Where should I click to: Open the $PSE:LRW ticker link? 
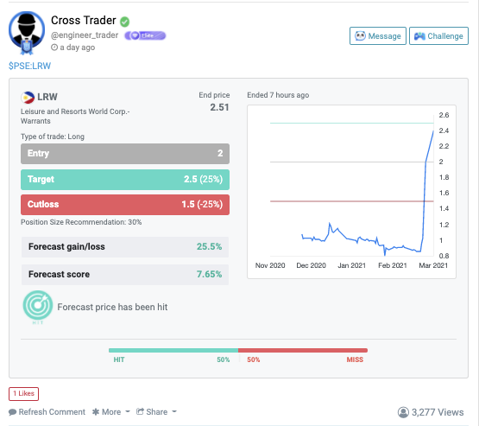click(x=29, y=66)
